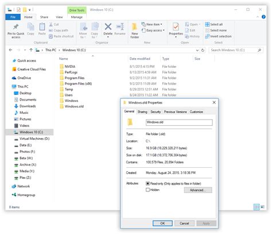The image size is (272, 234).
Task: Click the Properties ribbon icon
Action: point(176,27)
